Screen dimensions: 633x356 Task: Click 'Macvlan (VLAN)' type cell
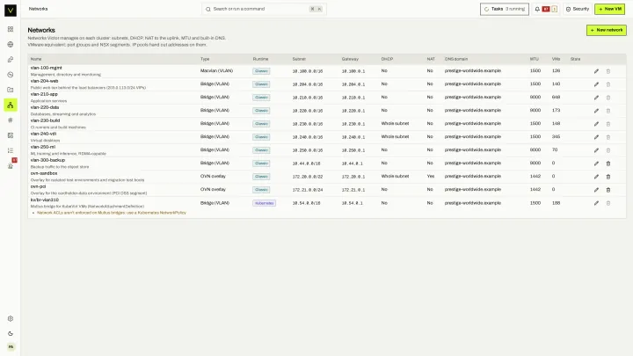[216, 70]
